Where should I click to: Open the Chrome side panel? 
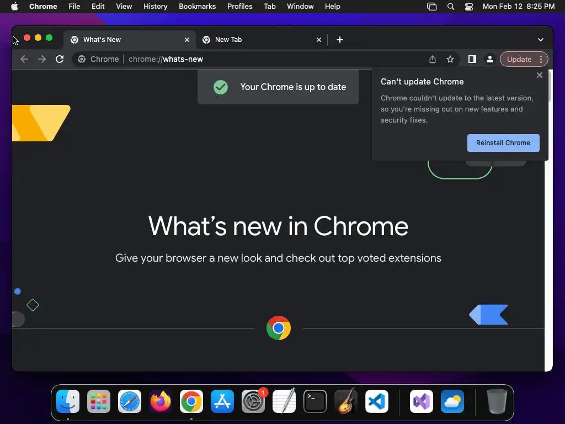tap(472, 59)
